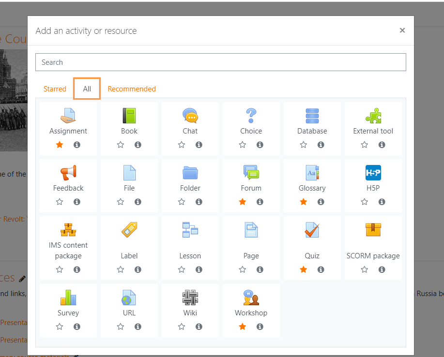Choose the Feedback megaphone icon

68,173
